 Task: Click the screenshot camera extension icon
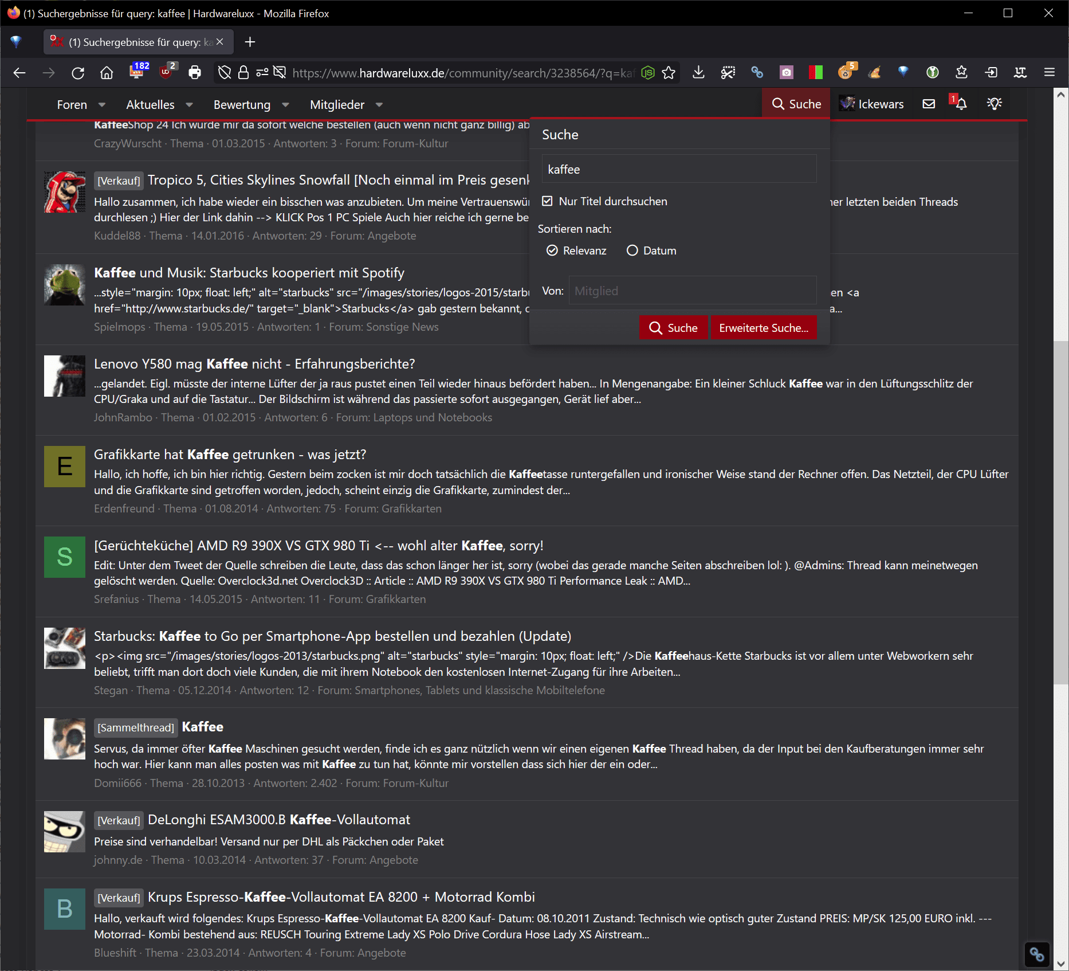(x=787, y=73)
